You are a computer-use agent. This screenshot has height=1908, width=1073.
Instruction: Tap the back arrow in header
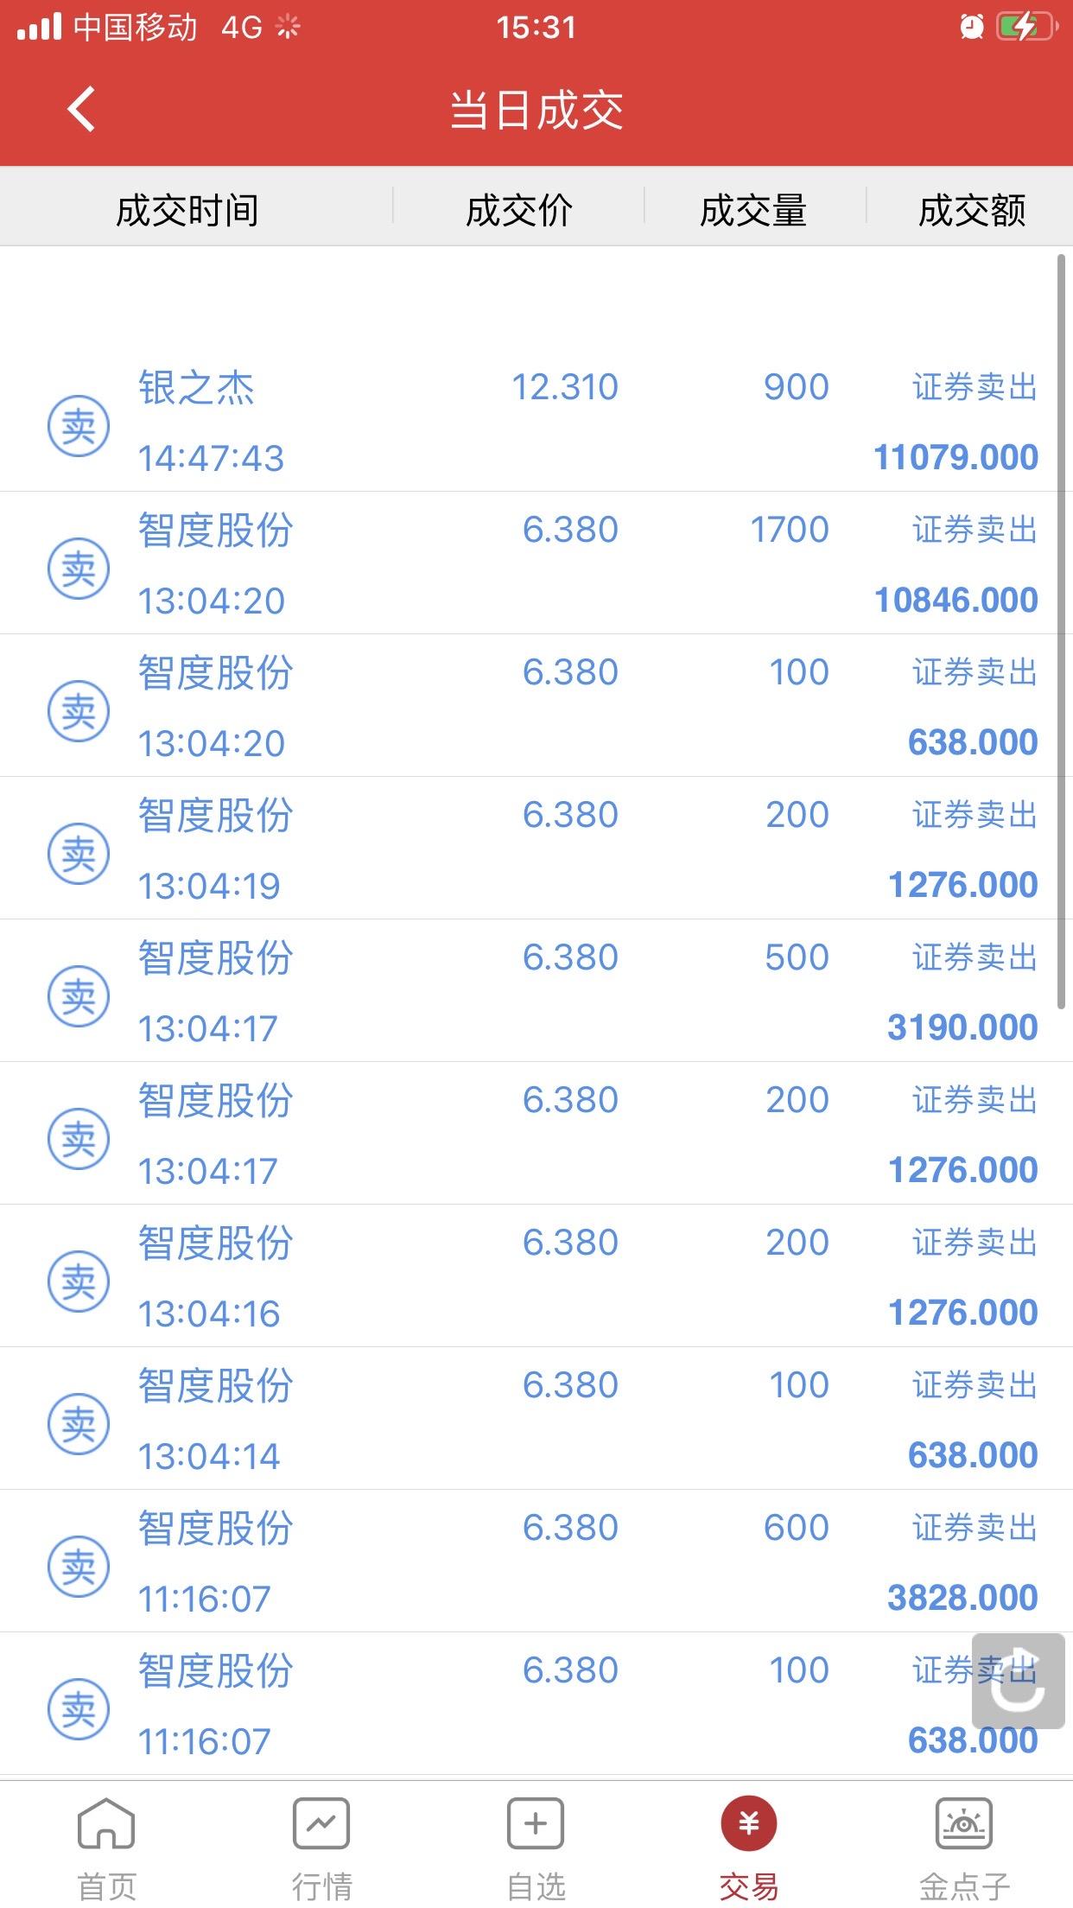pos(81,110)
